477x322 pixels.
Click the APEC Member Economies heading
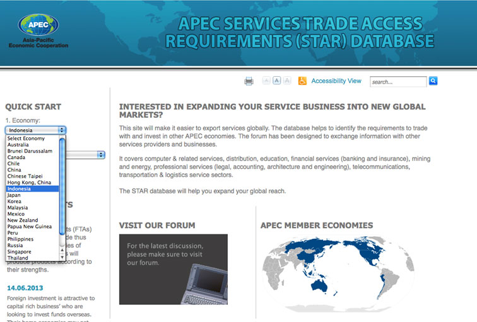coord(317,226)
